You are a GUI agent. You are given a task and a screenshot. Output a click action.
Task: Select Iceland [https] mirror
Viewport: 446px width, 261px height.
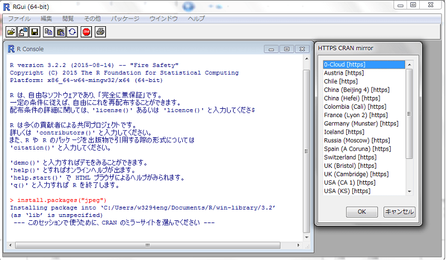tap(364, 132)
